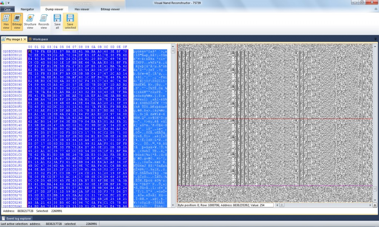The width and height of the screenshot is (379, 227).
Task: Open the document tab list dropdown
Action: point(375,39)
